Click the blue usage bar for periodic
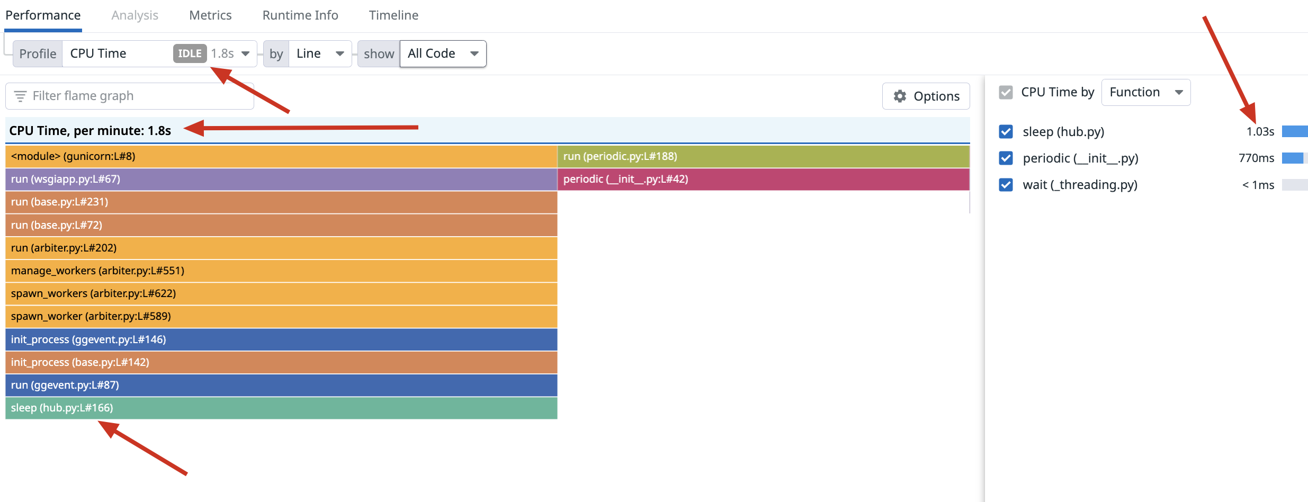This screenshot has height=502, width=1308. click(x=1293, y=158)
